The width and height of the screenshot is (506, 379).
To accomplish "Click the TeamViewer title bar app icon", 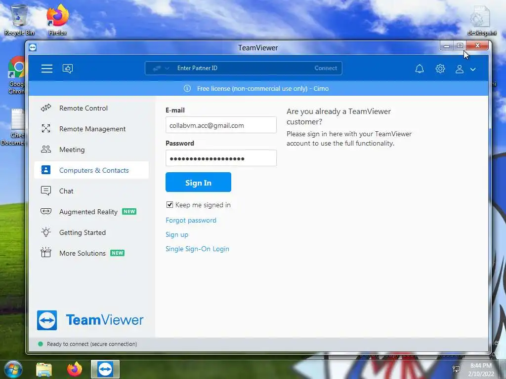I will 33,47.
